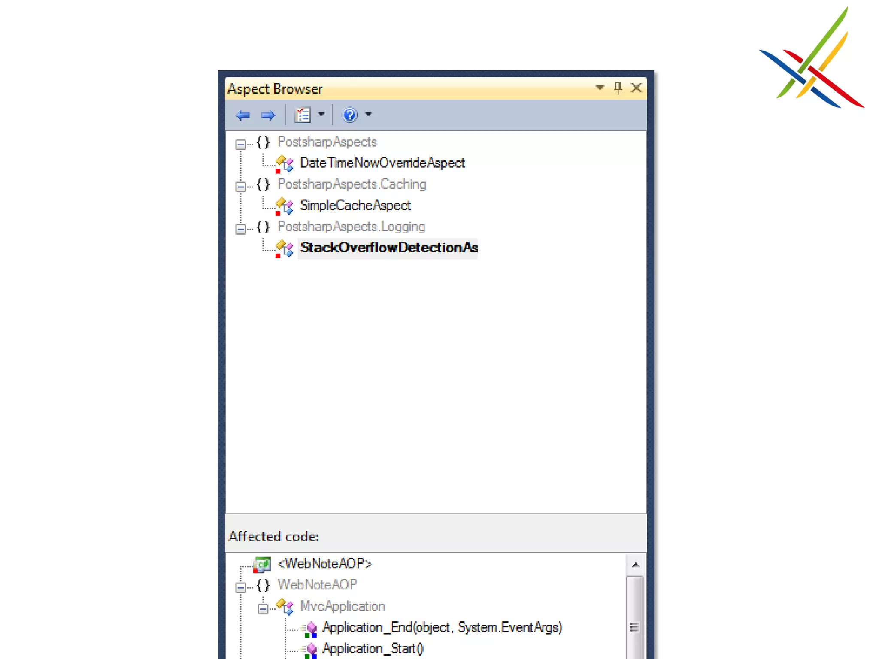Click the affected code scrollbar up arrow
Viewport: 879px width, 659px height.
(x=635, y=565)
